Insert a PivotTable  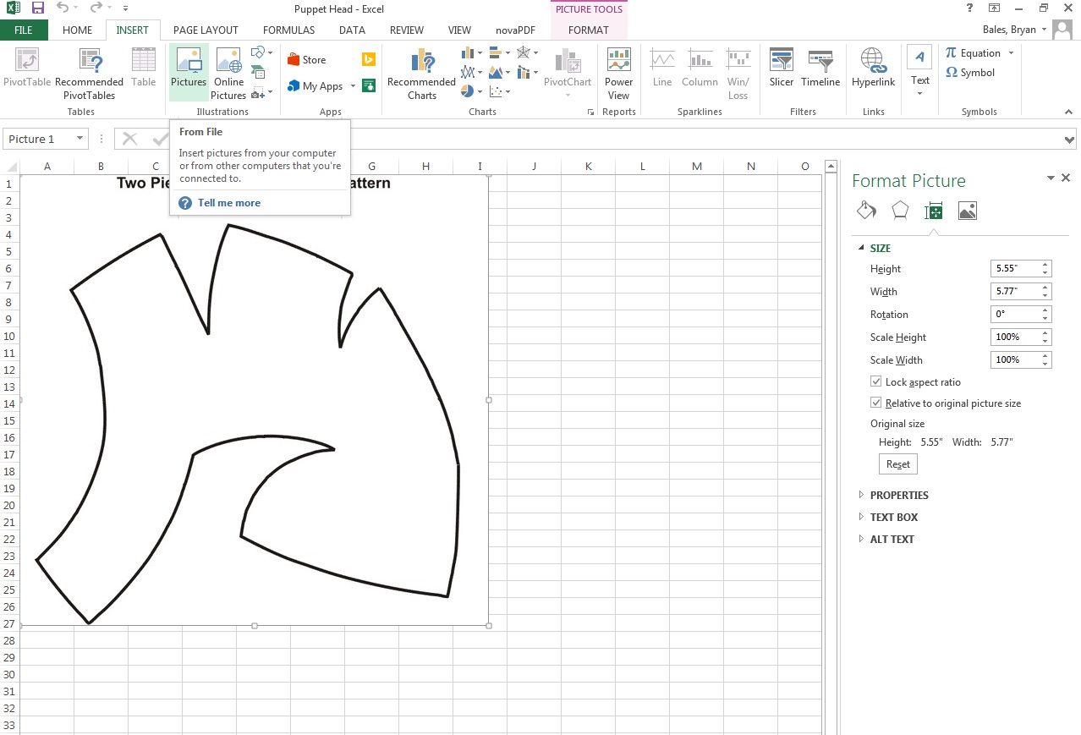pos(25,72)
